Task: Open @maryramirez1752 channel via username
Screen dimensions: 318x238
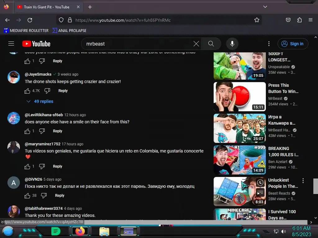Action: (x=43, y=144)
